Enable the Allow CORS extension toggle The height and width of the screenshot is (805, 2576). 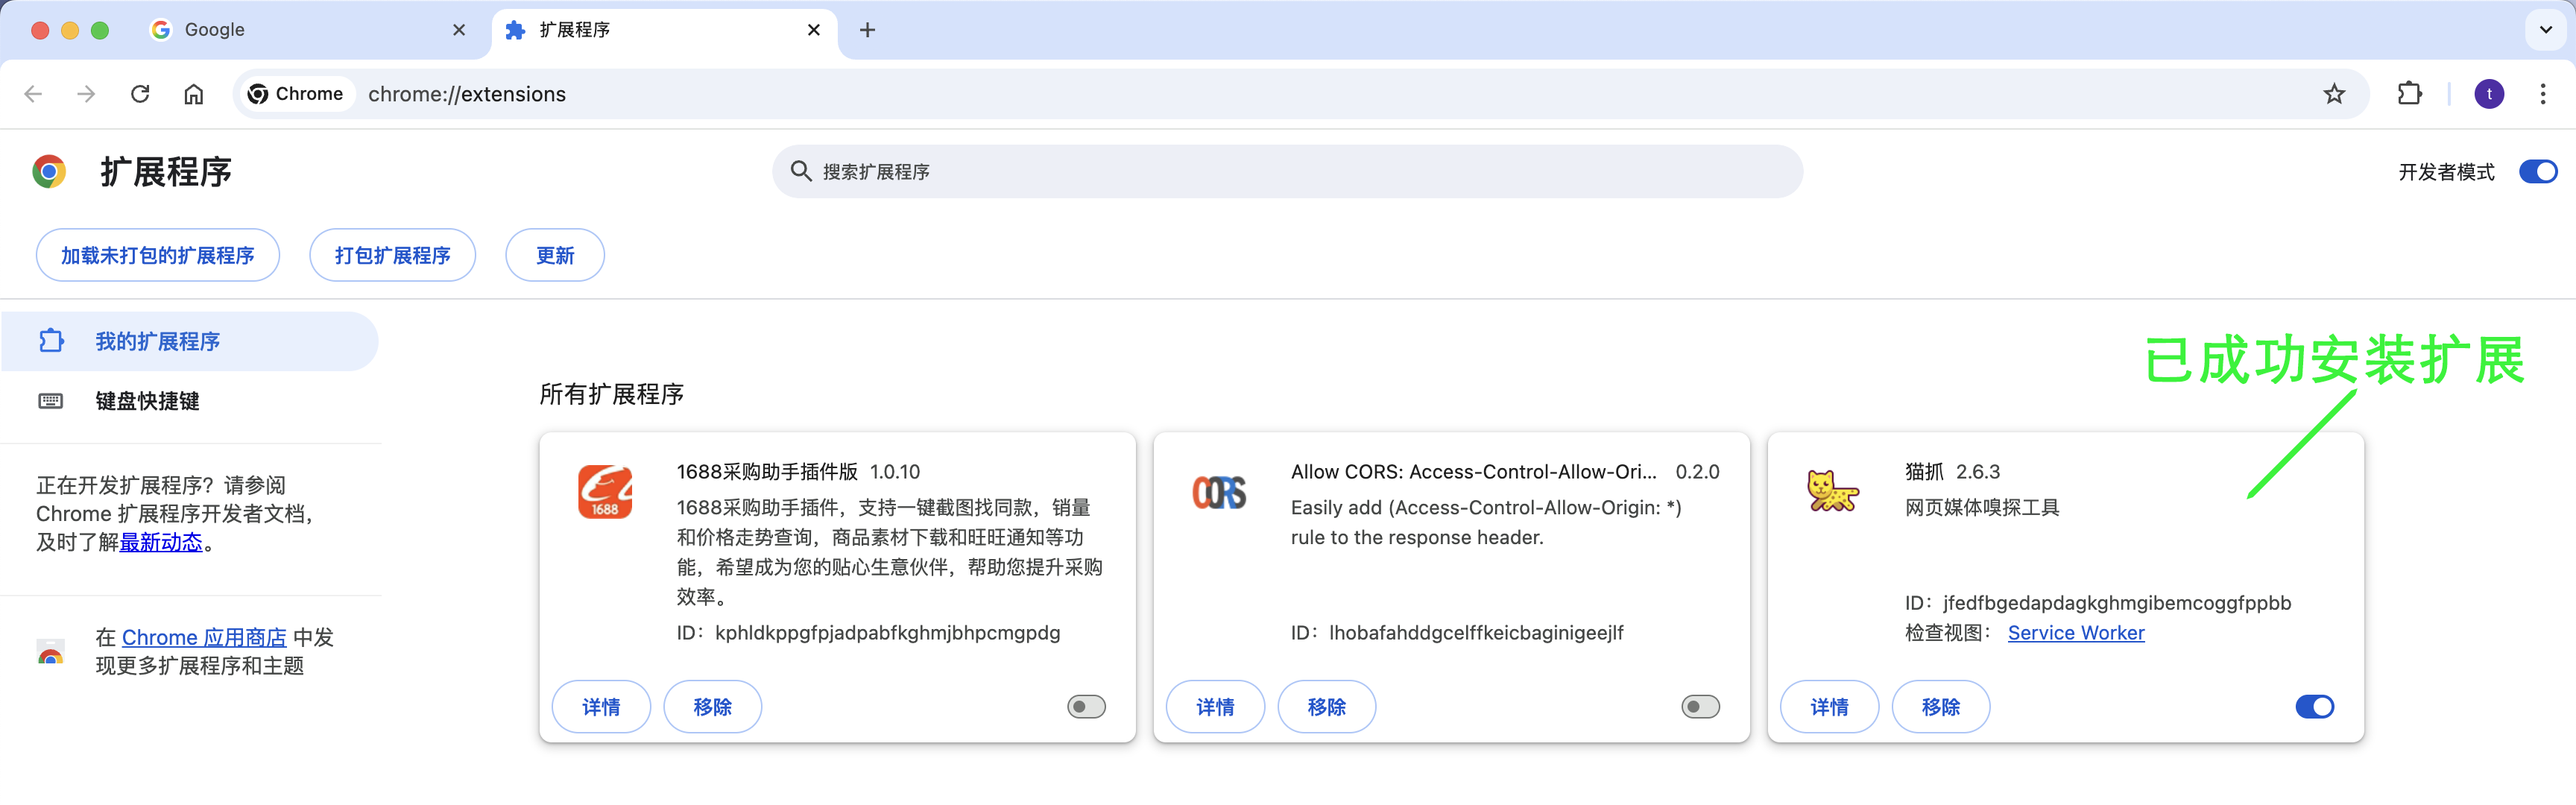[1700, 707]
